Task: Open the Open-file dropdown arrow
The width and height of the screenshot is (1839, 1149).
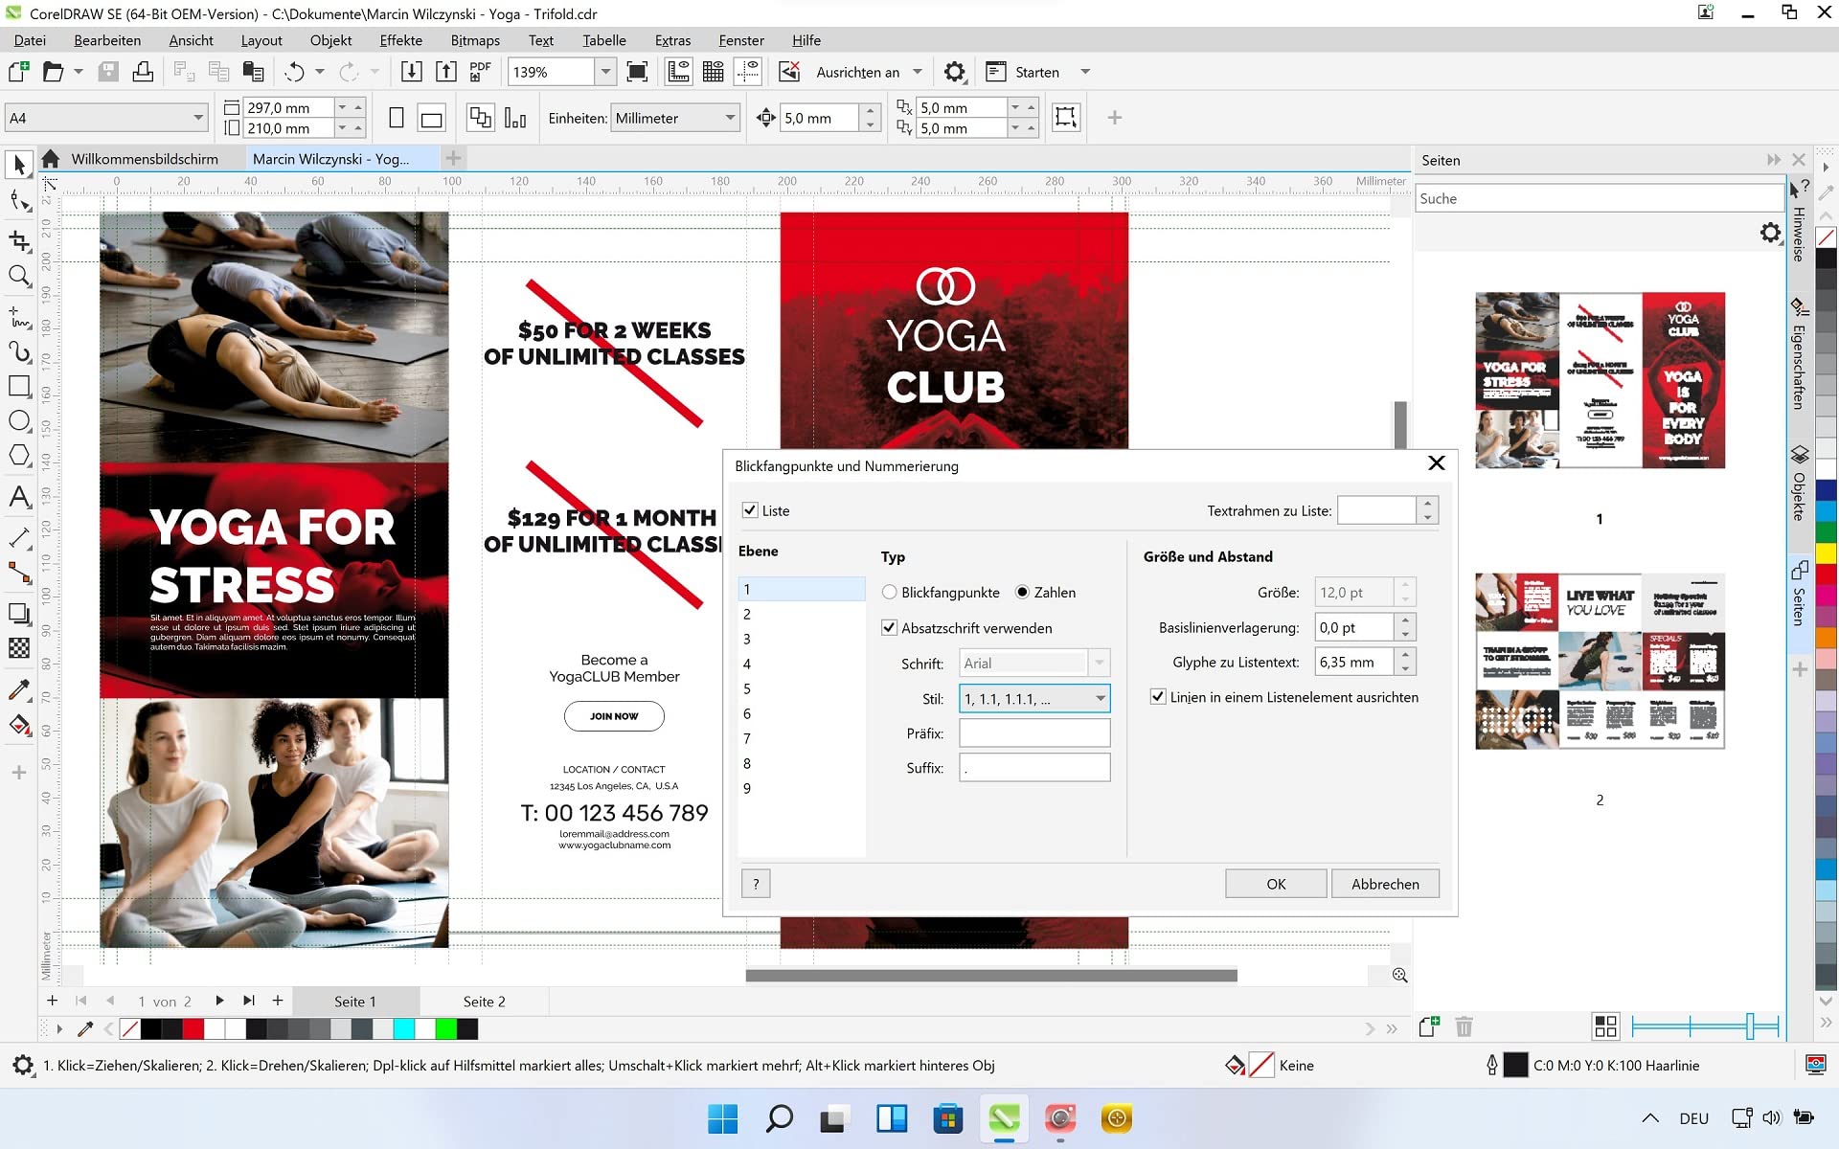Action: tap(79, 72)
